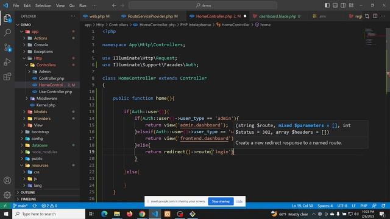Screen dimensions: 390x219
Task: Click the Go Forward arrow in title bar
Action: (122, 5)
